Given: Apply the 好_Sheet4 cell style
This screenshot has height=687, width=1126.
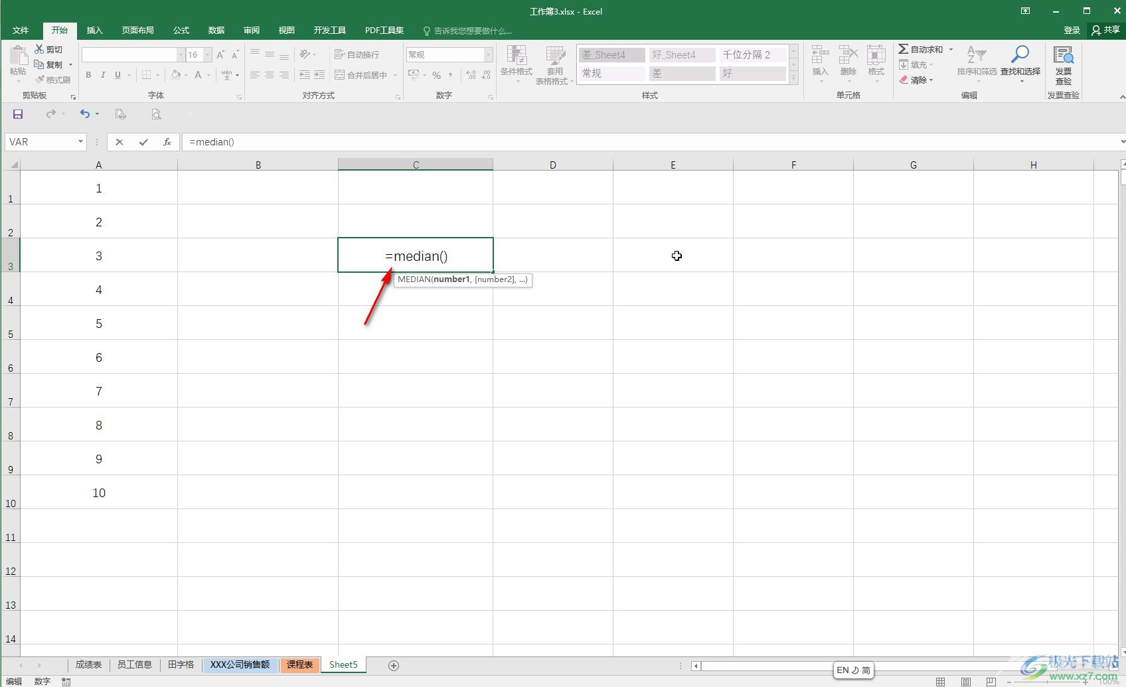Looking at the screenshot, I should click(683, 55).
